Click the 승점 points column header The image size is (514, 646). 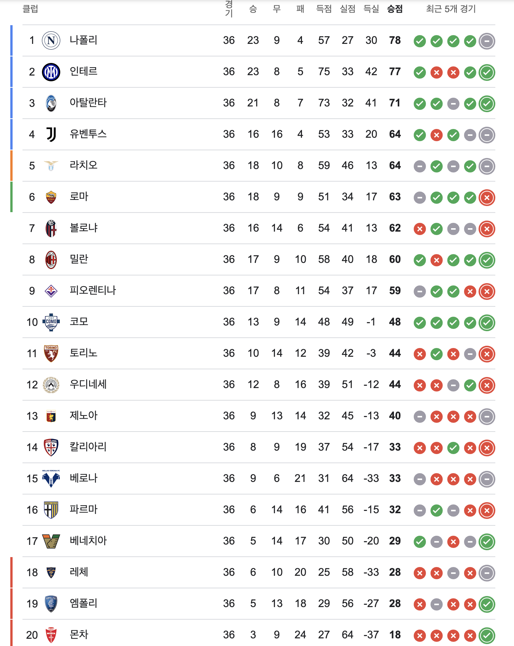395,9
